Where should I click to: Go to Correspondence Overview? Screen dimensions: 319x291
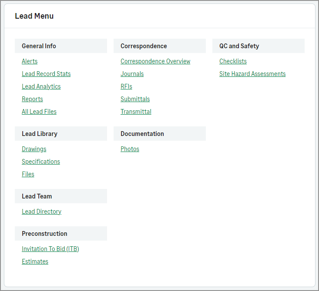tap(155, 61)
